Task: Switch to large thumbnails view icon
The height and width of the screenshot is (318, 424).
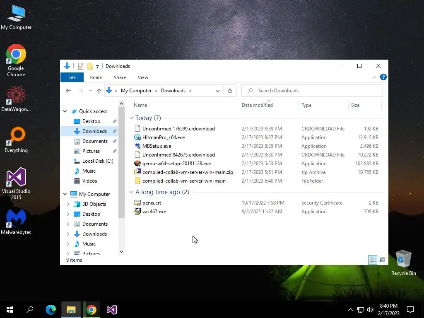Action: pos(382,260)
